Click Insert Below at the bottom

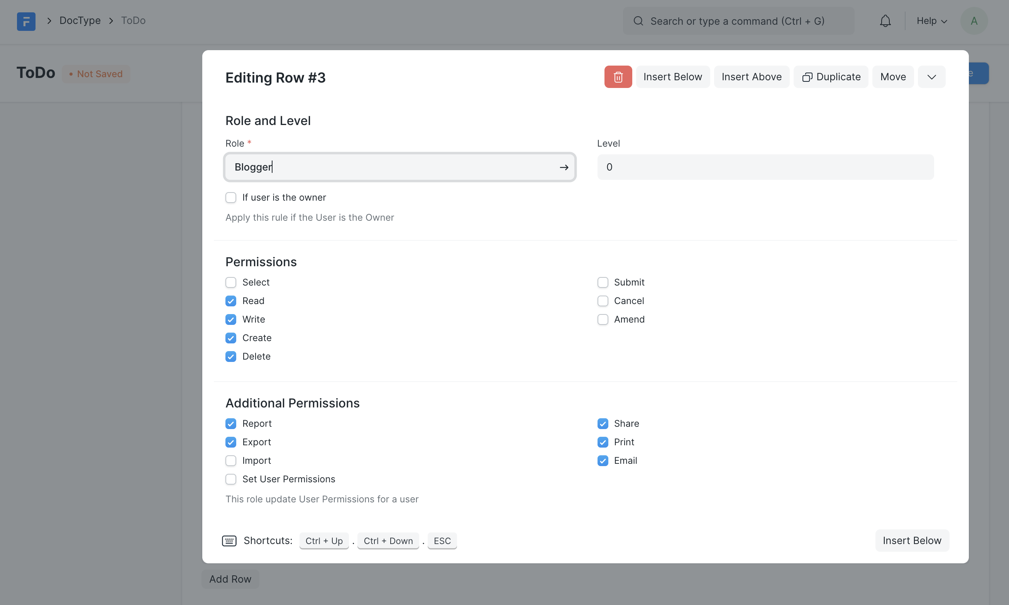click(x=913, y=540)
